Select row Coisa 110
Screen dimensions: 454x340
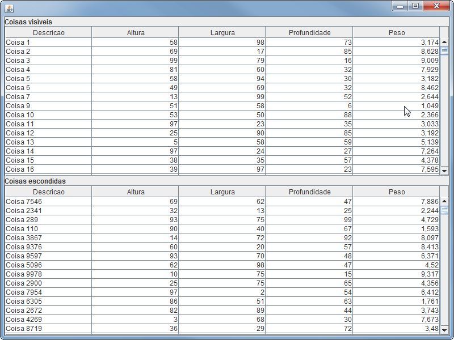tap(222, 229)
